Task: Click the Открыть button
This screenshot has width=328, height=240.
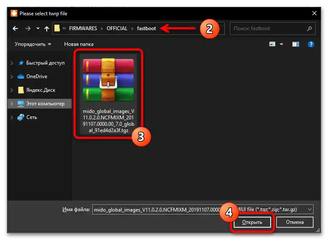Action: [252, 222]
